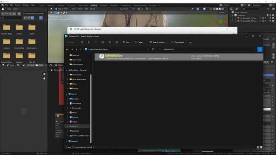The image size is (276, 155).
Task: Click the Blender file browser refresh icon
Action: click(14, 13)
